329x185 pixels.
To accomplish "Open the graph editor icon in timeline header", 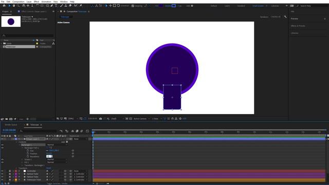I will [x=87, y=131].
